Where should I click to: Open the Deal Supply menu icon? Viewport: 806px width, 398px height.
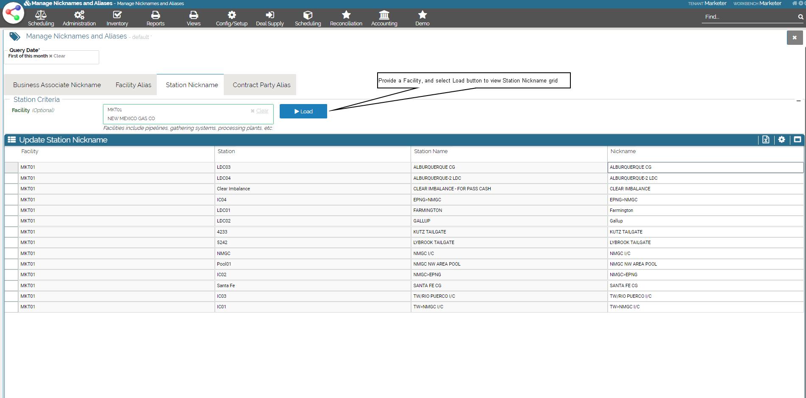click(270, 16)
